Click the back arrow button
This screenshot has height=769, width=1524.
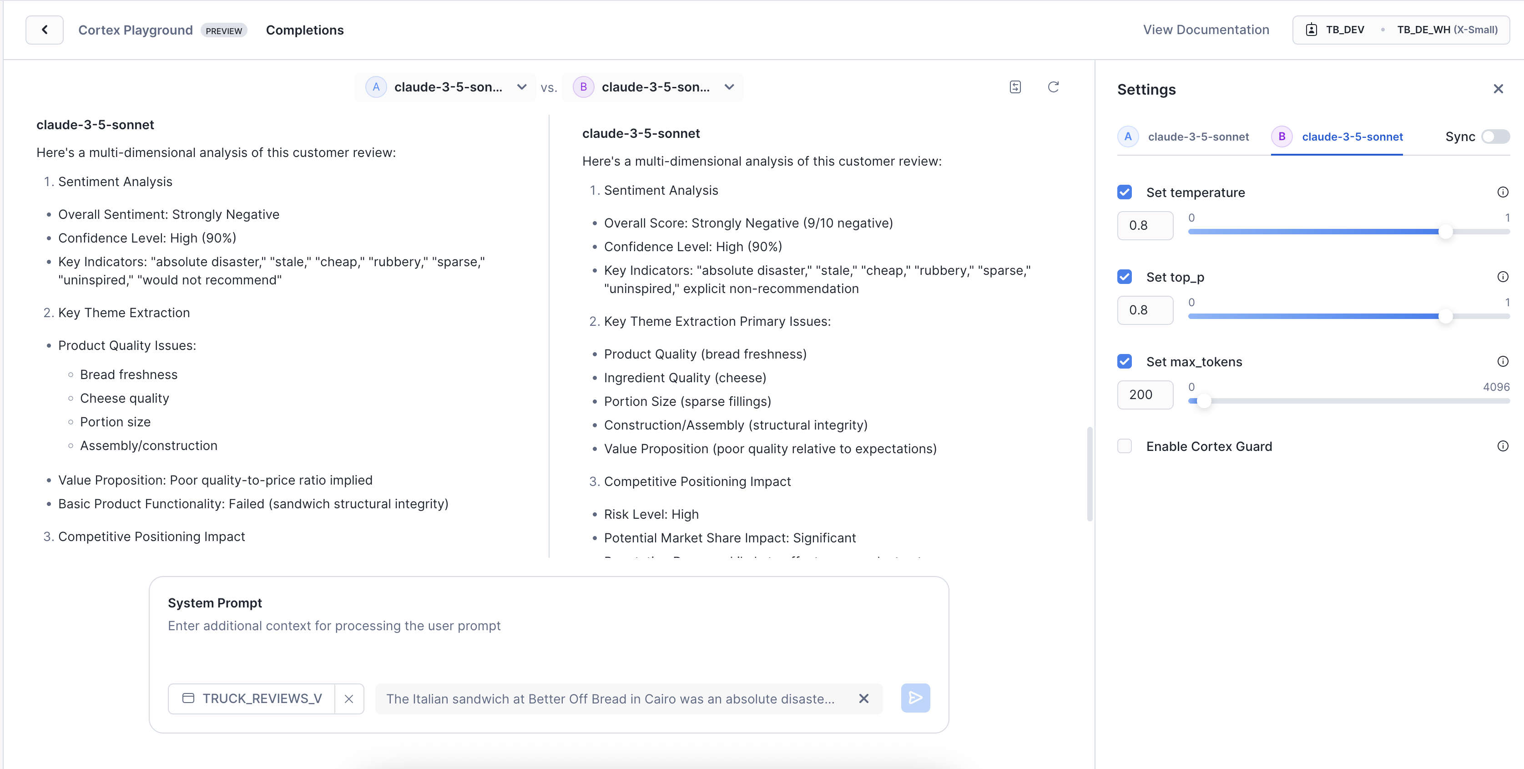[45, 30]
